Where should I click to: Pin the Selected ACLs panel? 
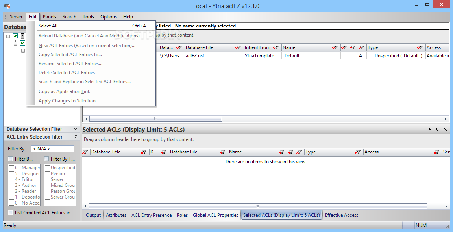pos(437,130)
